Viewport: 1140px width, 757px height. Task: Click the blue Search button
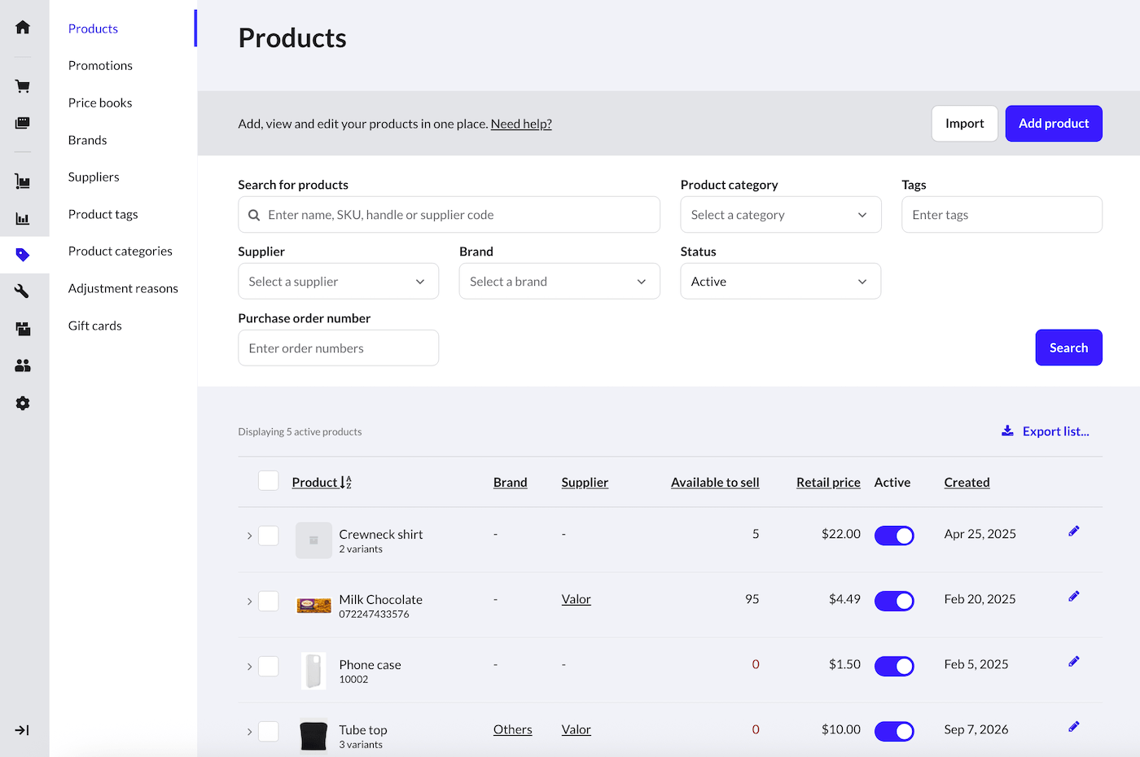pyautogui.click(x=1068, y=348)
